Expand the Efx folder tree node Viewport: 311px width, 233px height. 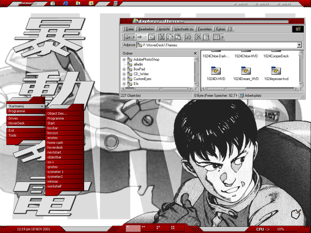124,84
